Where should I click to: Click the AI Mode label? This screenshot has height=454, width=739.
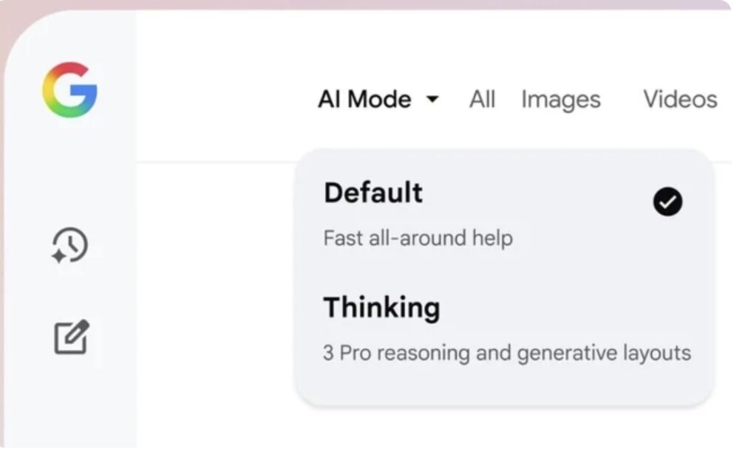(364, 99)
